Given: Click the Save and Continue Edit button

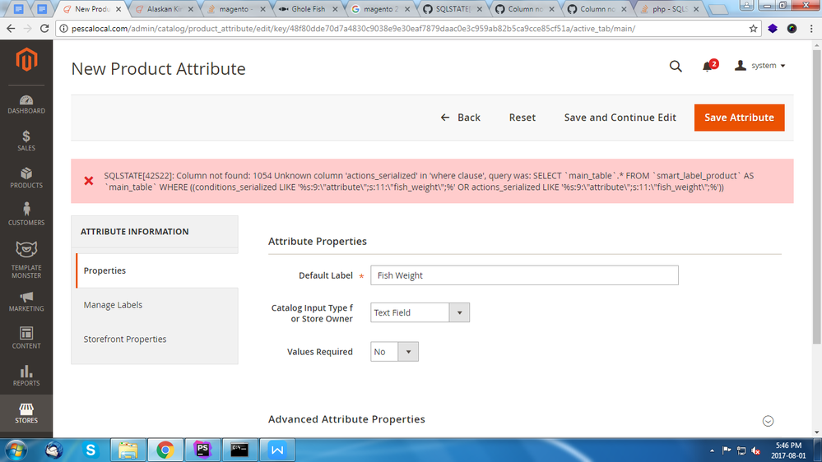Looking at the screenshot, I should tap(620, 118).
